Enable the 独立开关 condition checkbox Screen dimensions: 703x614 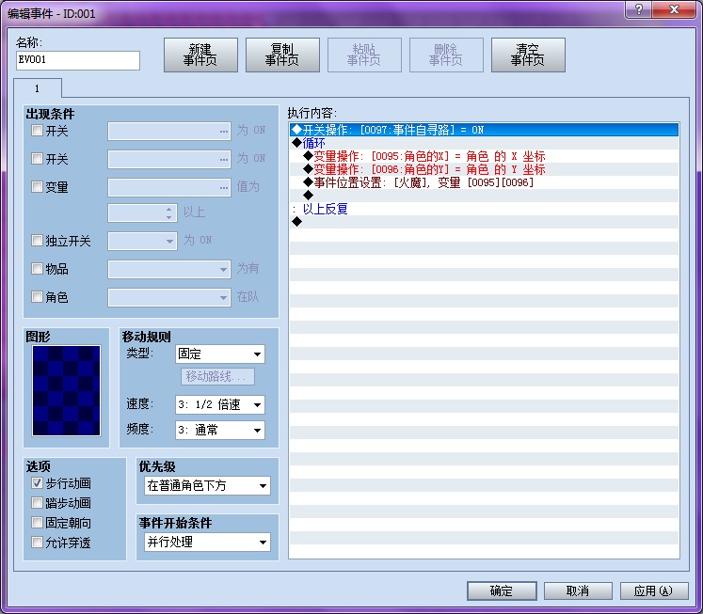point(37,241)
